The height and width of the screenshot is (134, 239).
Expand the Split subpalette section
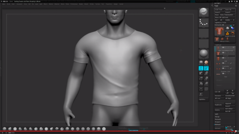tap(217, 114)
